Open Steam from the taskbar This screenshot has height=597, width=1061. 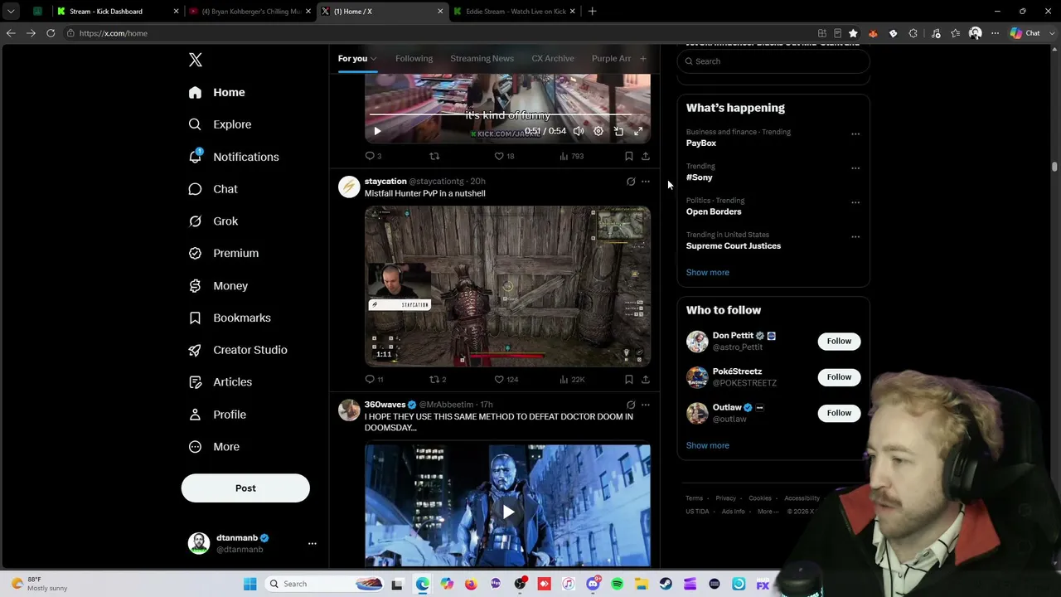[x=666, y=584]
